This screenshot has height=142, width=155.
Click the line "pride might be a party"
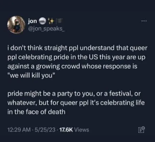point(74,94)
